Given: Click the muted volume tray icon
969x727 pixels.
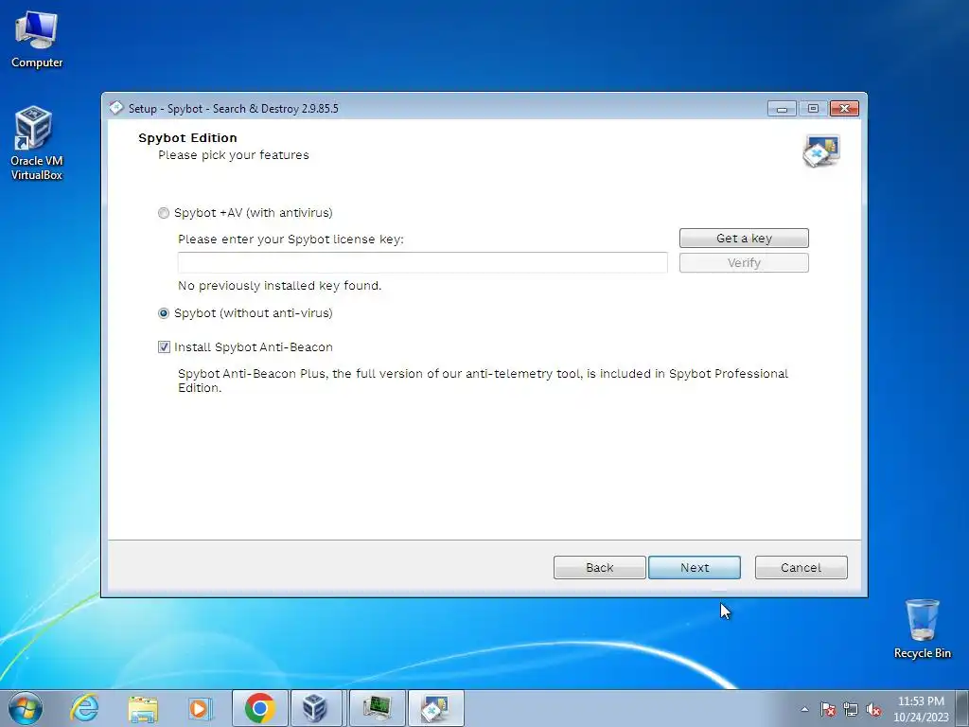Looking at the screenshot, I should tap(873, 709).
